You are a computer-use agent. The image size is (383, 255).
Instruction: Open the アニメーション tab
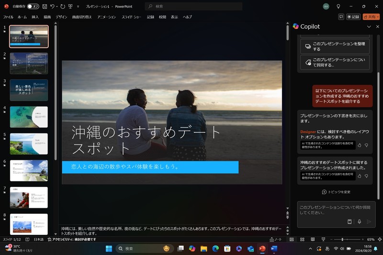click(106, 17)
